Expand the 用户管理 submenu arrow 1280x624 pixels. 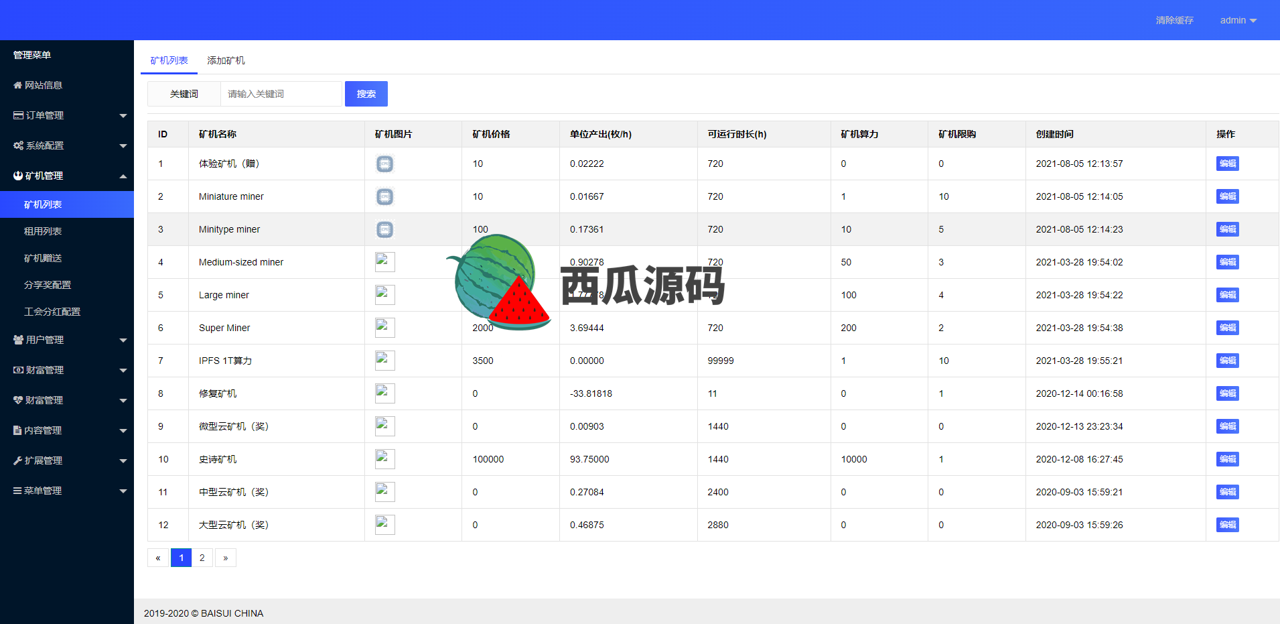pos(123,340)
